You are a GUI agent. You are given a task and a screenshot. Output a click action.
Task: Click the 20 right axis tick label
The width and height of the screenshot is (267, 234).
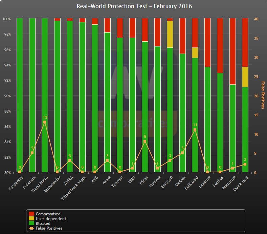tap(256, 96)
